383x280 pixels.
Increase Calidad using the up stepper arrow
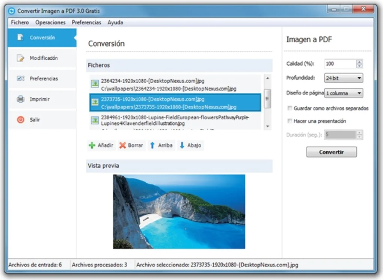click(x=359, y=61)
